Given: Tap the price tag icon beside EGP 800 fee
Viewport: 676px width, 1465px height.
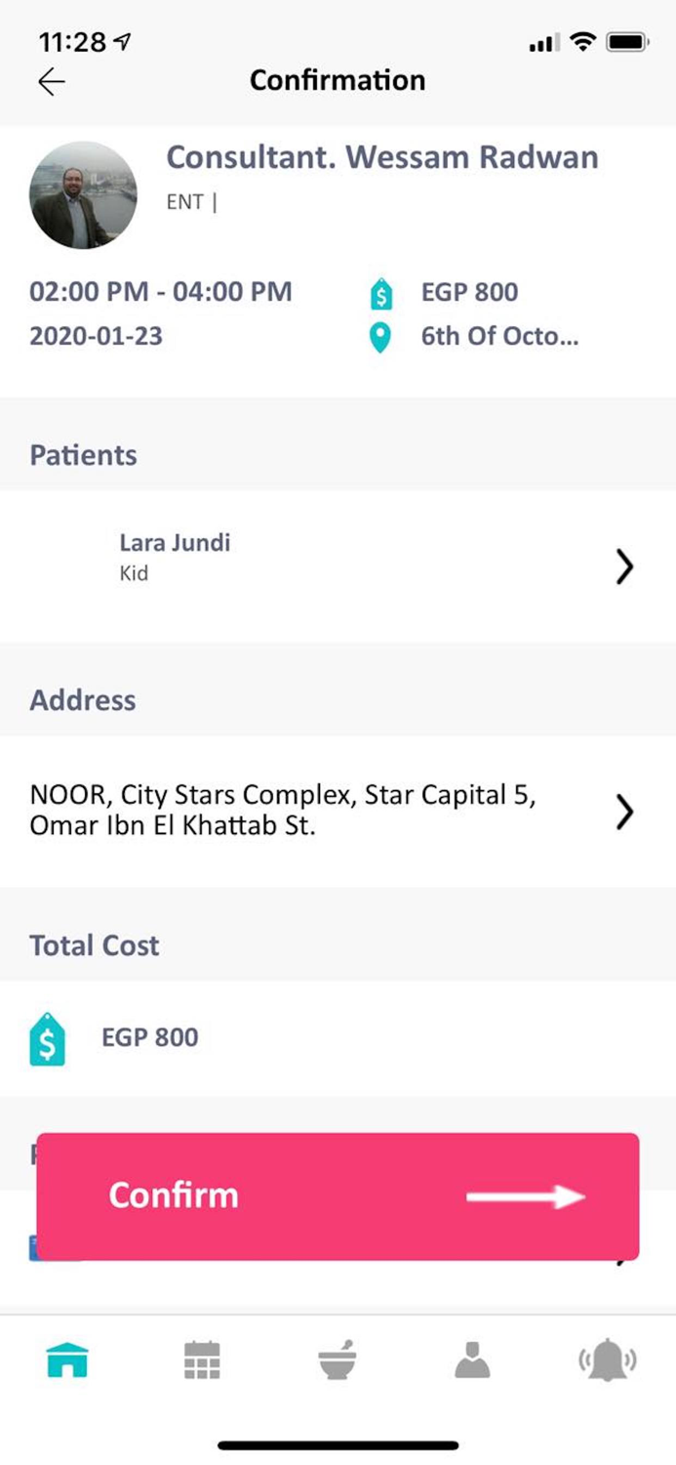Looking at the screenshot, I should (x=381, y=293).
